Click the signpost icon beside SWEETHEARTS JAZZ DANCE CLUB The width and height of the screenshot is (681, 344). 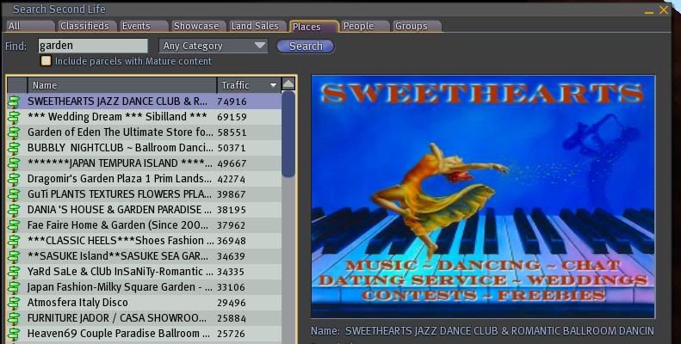point(14,101)
